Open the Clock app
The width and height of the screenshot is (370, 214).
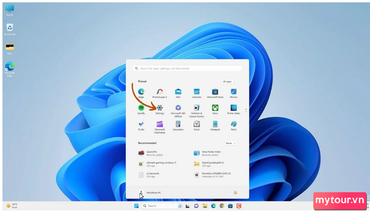pyautogui.click(x=197, y=126)
